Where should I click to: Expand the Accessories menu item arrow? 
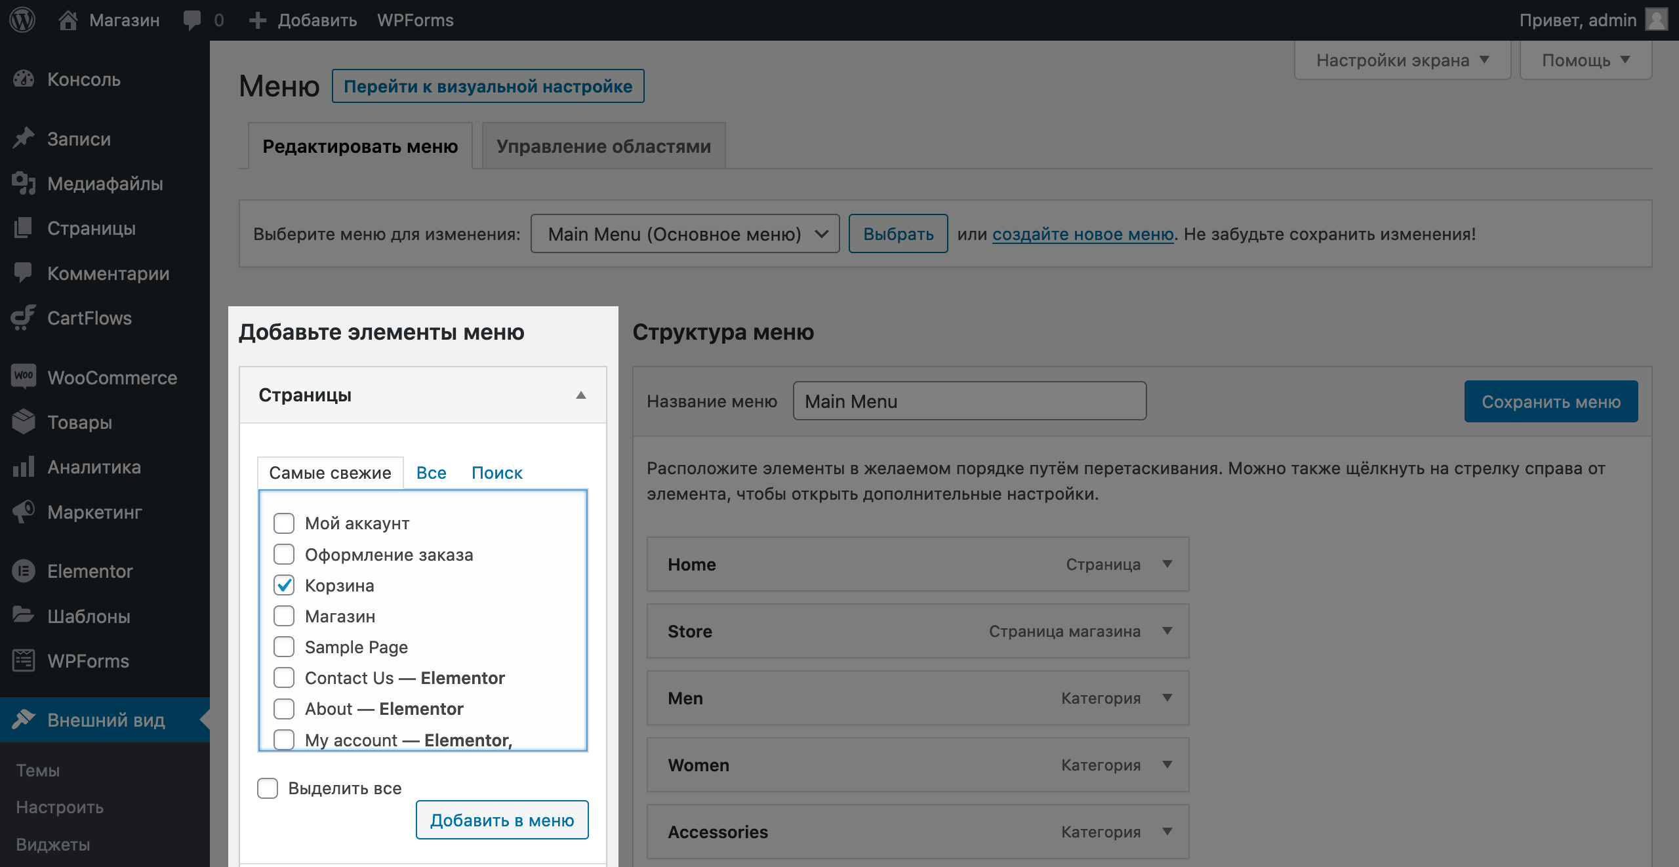[x=1167, y=832]
